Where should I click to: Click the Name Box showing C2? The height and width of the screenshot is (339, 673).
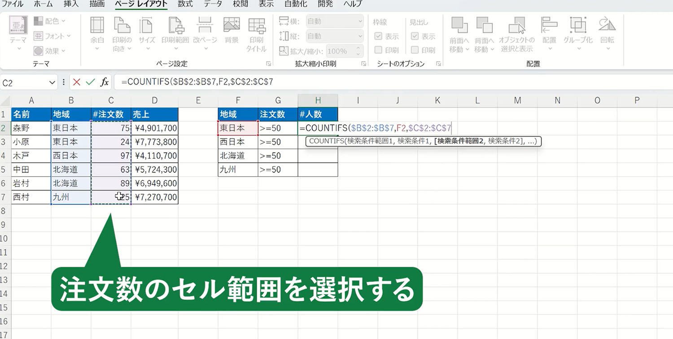coord(23,82)
